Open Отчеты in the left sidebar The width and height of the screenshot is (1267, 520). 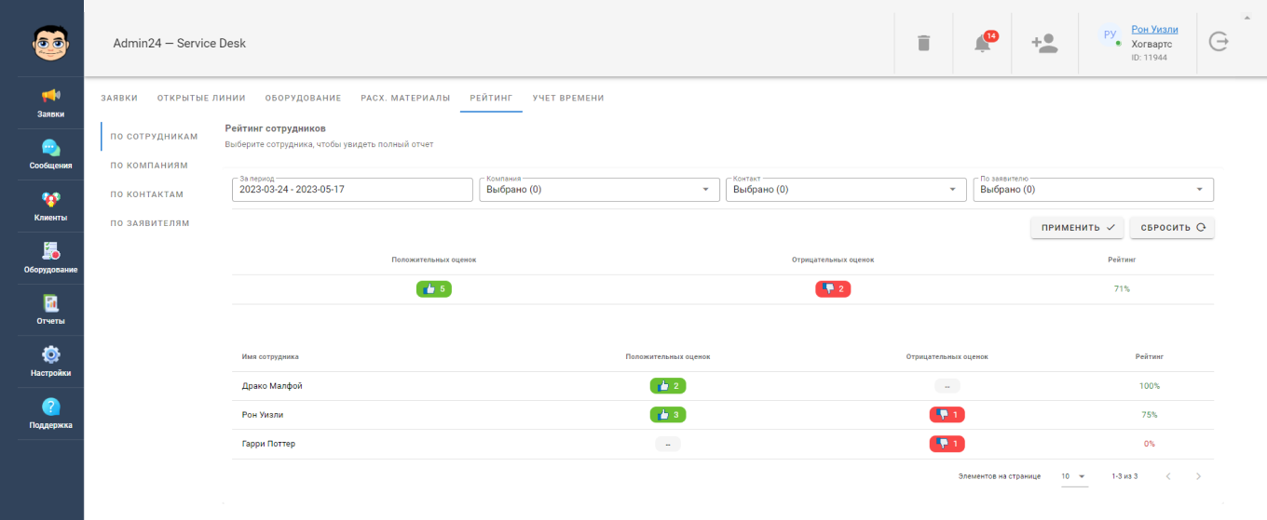tap(51, 303)
